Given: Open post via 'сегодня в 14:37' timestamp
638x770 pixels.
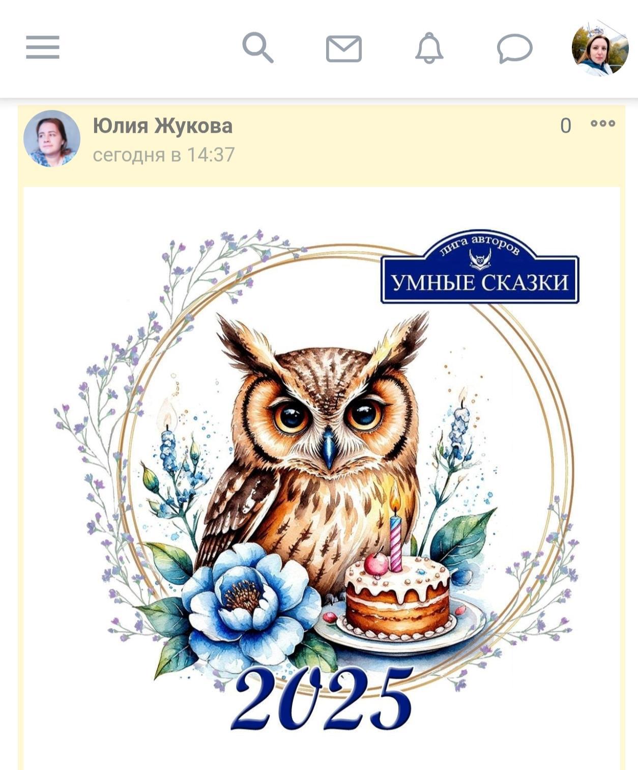Looking at the screenshot, I should coord(164,155).
